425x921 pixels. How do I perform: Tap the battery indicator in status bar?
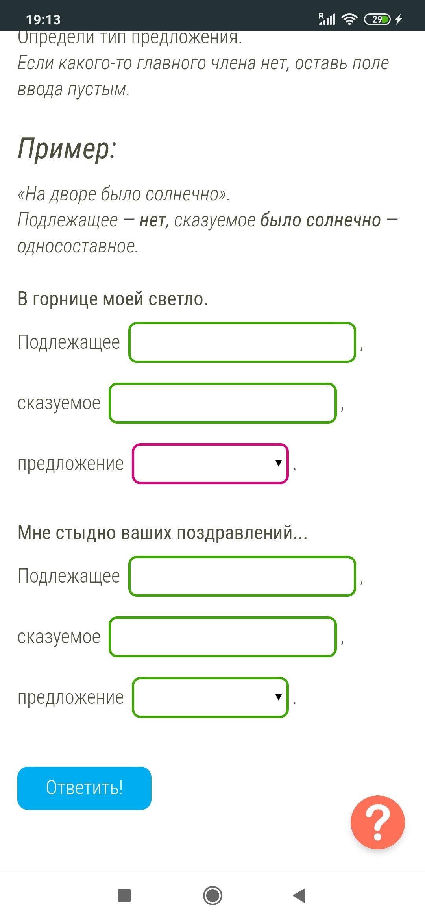point(377,19)
